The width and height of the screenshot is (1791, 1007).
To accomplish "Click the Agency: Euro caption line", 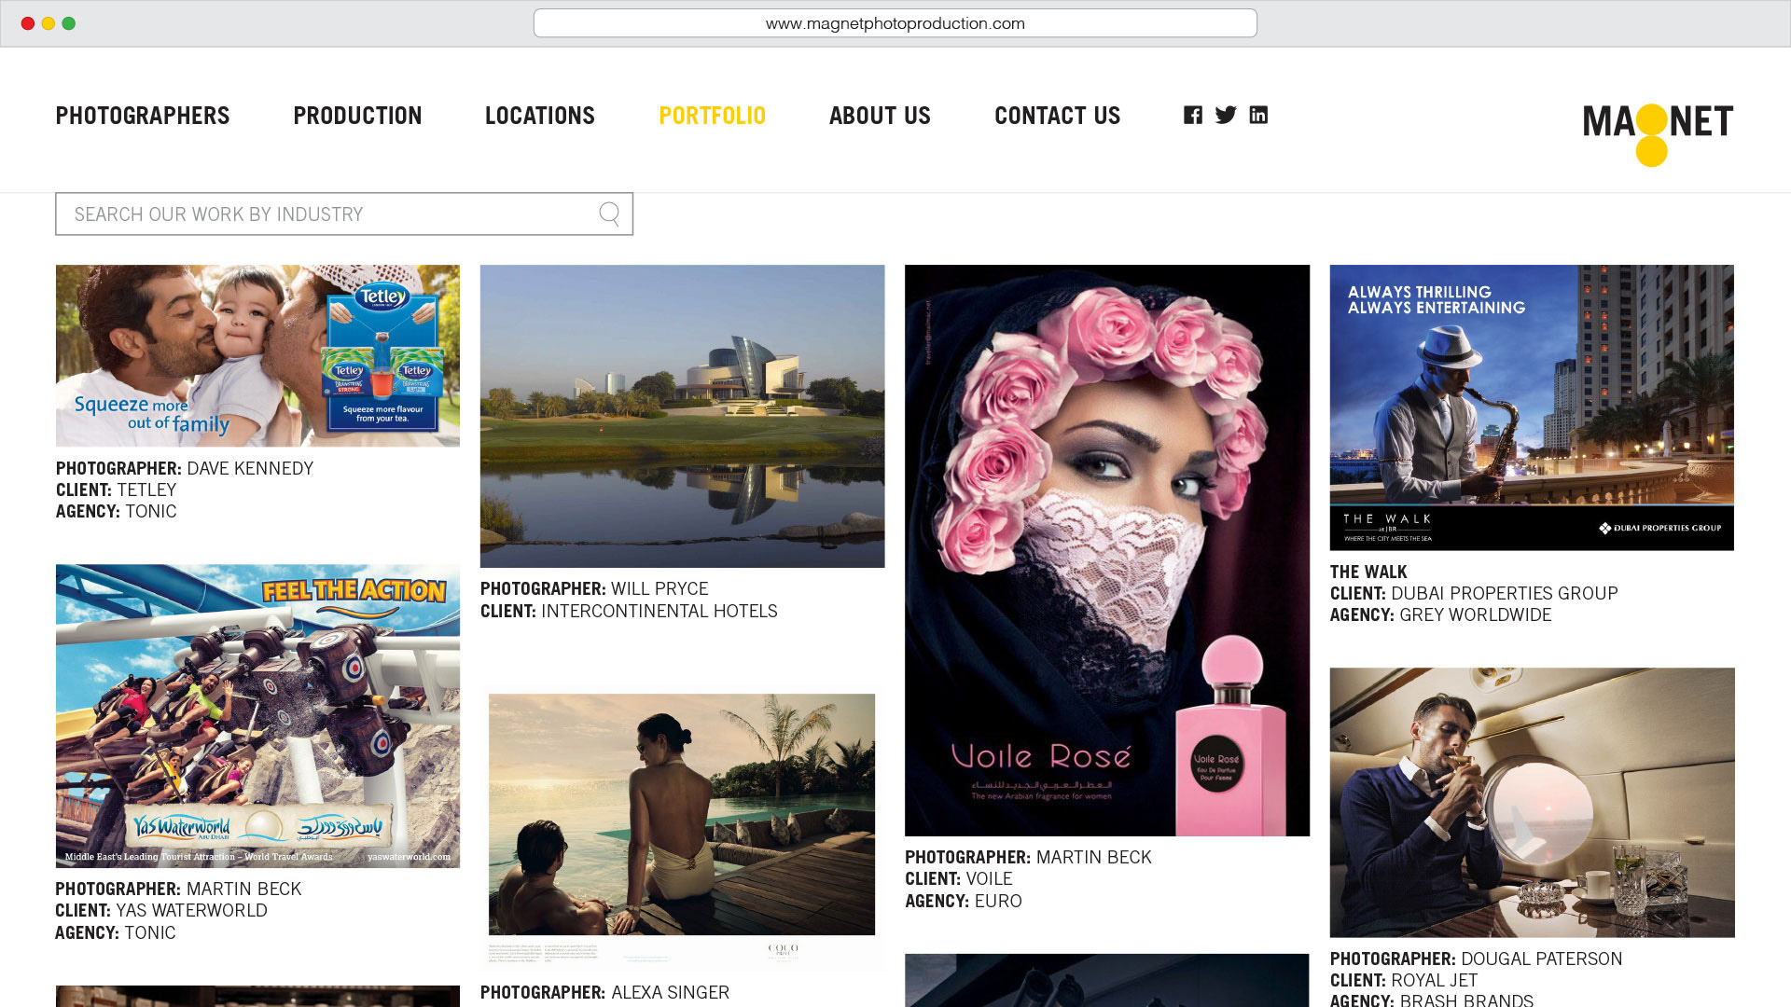I will click(x=964, y=901).
